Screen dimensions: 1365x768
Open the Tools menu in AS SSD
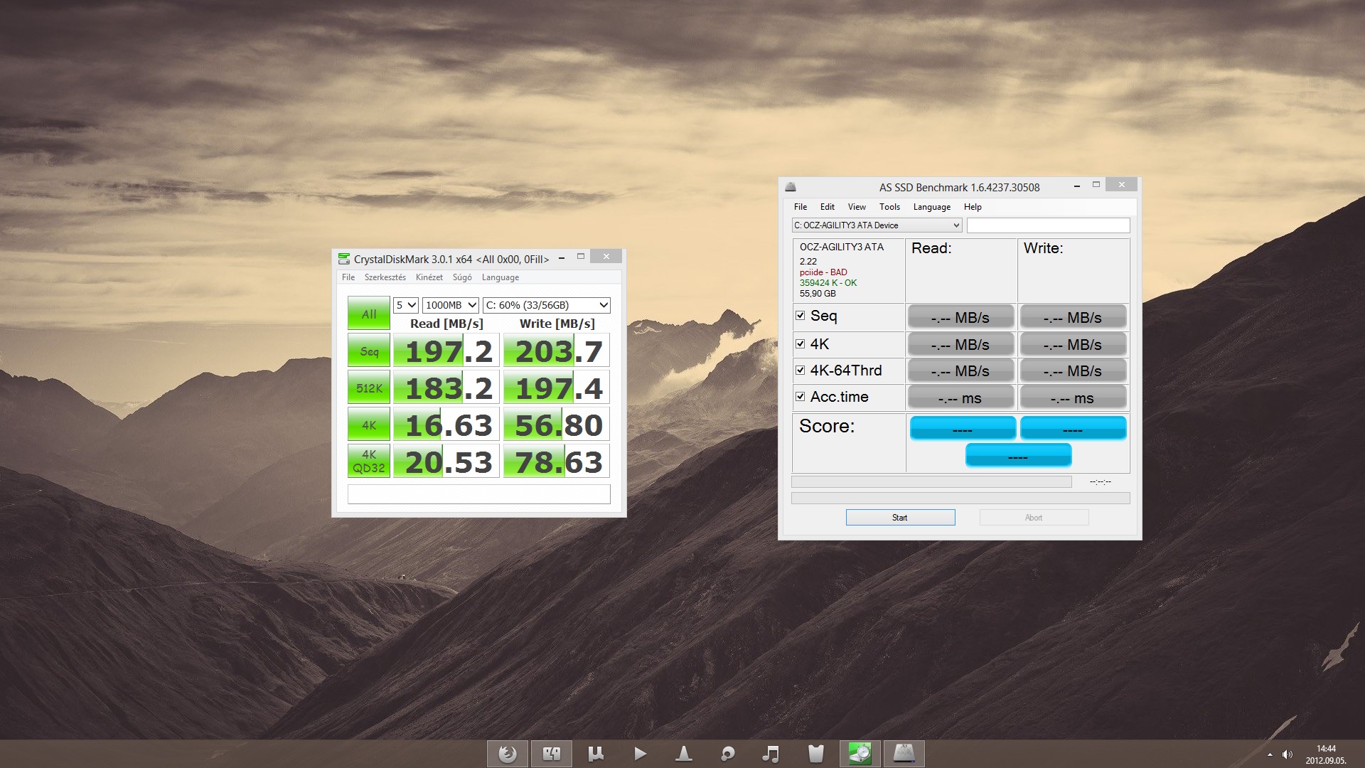(x=889, y=207)
